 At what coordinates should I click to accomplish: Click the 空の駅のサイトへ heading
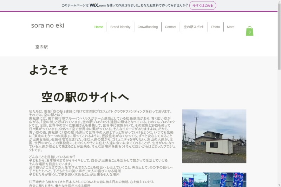click(85, 97)
